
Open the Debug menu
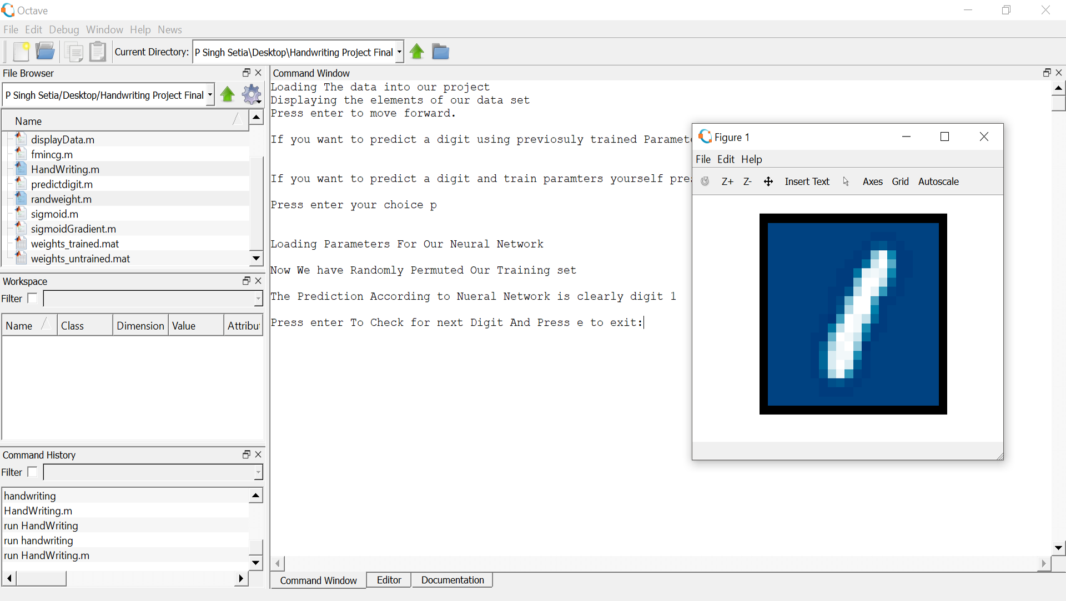(x=64, y=29)
